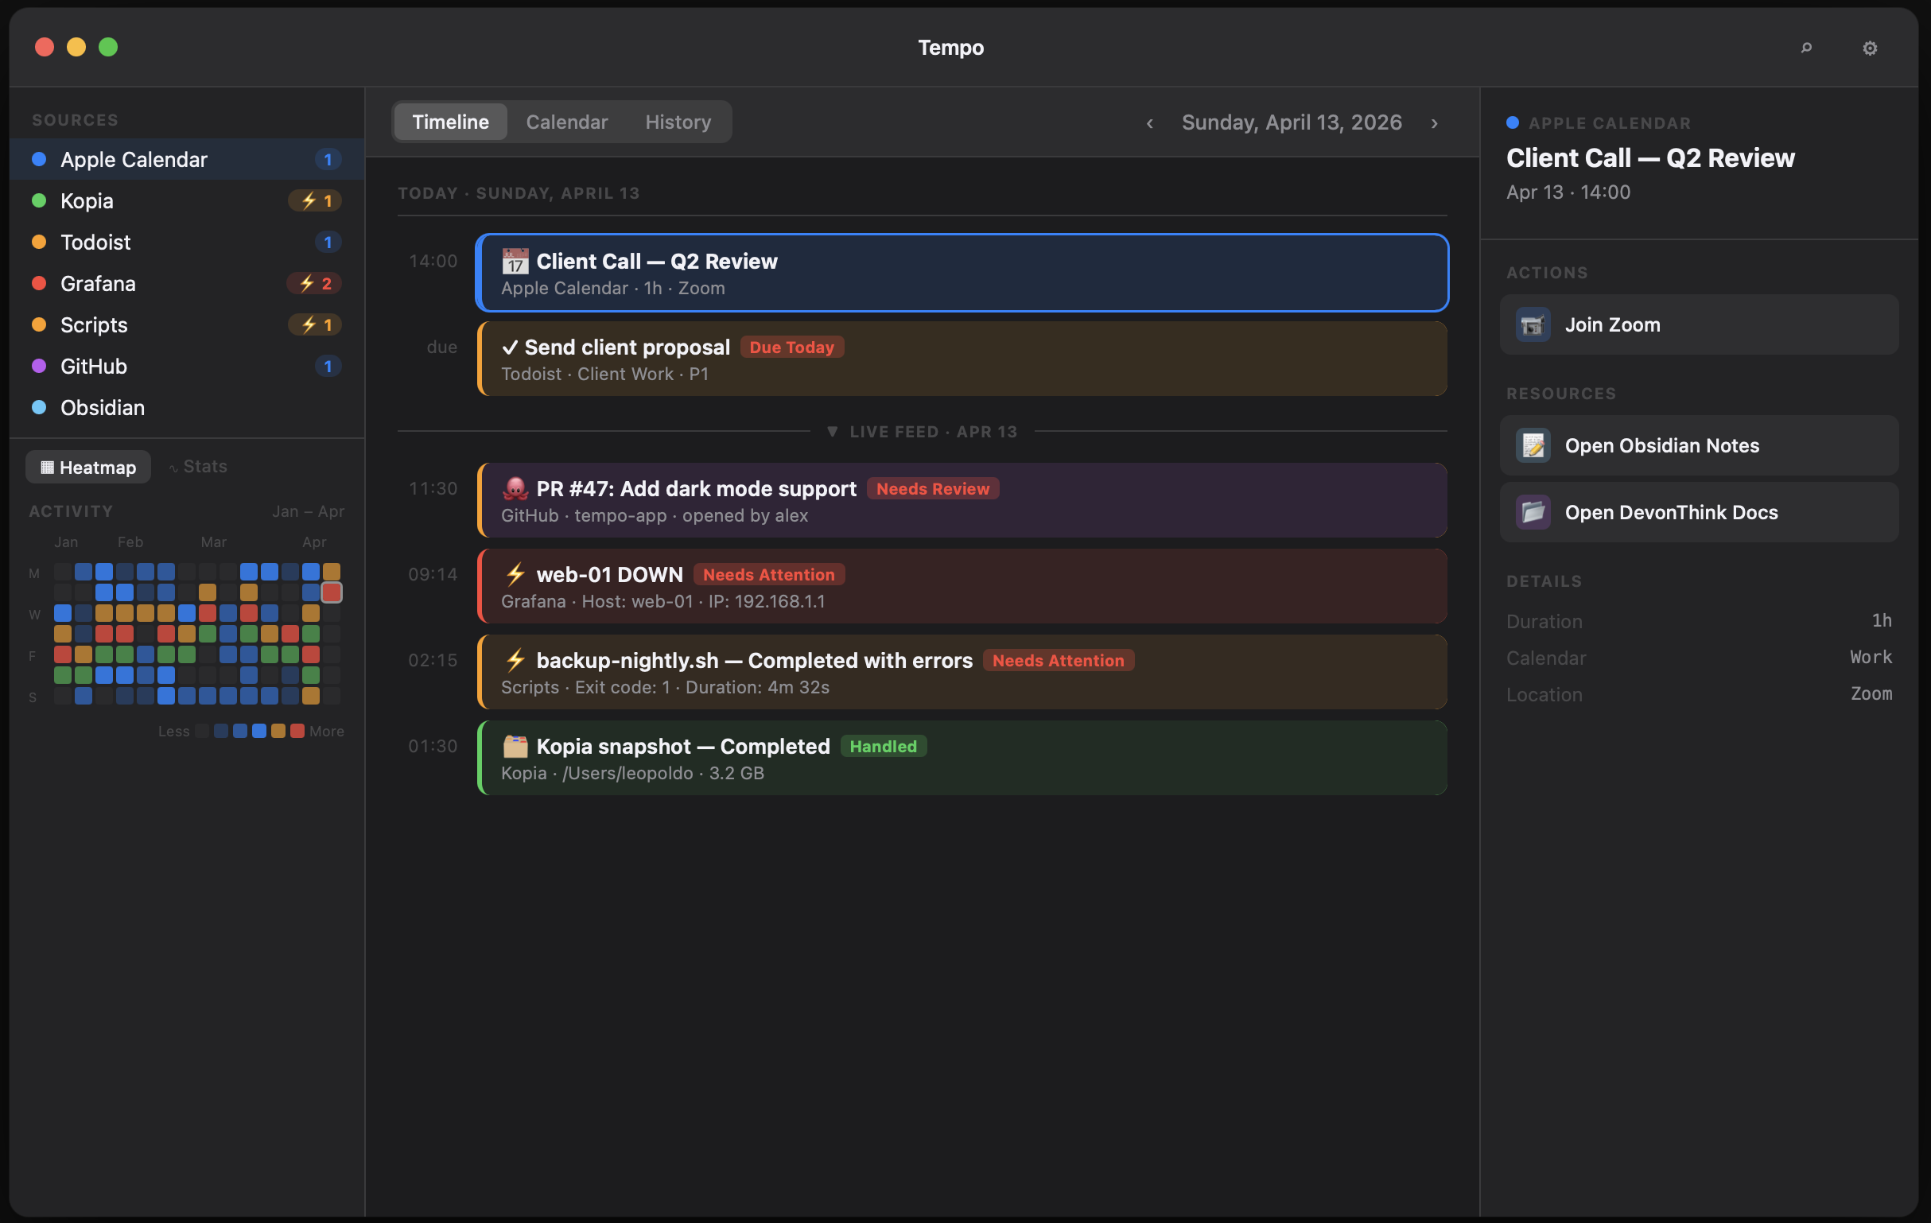Switch activity panel to Heatmap view

[88, 467]
